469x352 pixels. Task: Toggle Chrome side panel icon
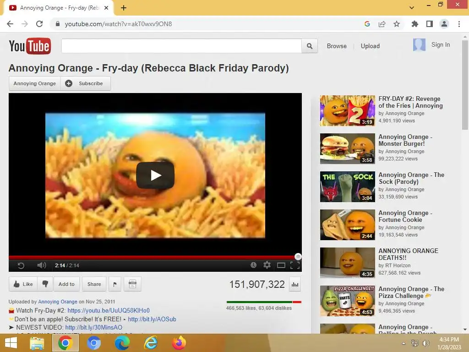click(x=430, y=24)
